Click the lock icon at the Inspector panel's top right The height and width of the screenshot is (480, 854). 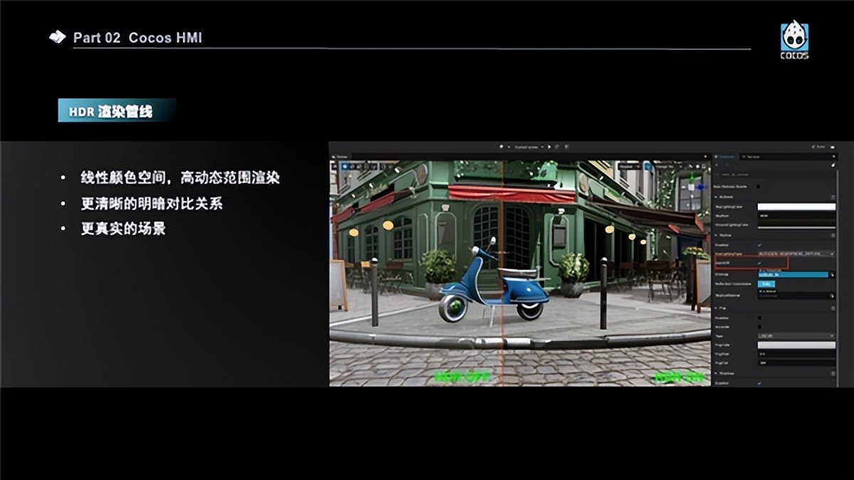click(x=833, y=165)
